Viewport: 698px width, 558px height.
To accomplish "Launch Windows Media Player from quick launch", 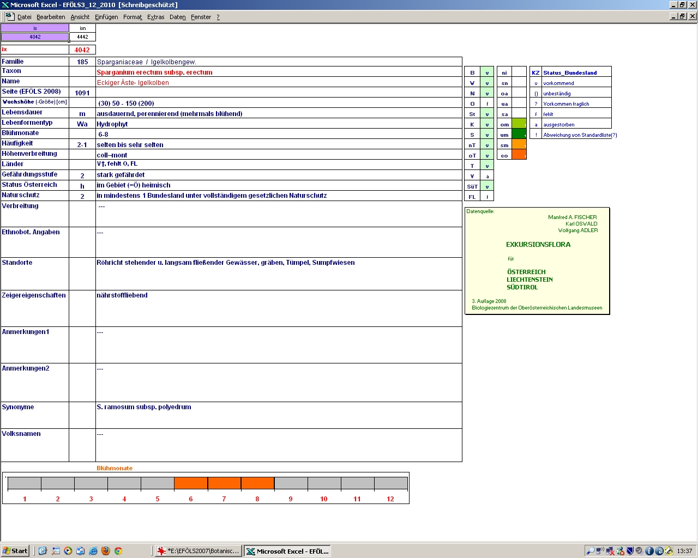I will 68,551.
